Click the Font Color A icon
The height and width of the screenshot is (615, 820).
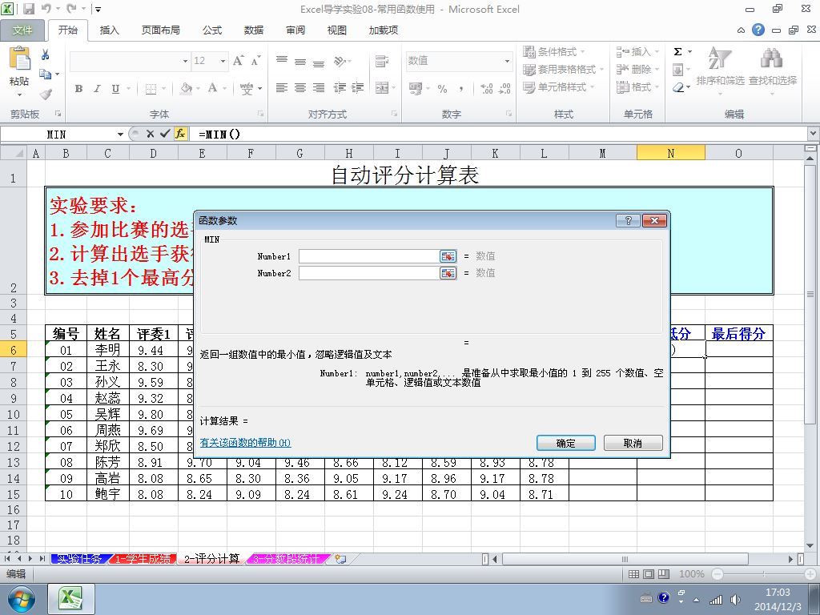click(x=212, y=88)
